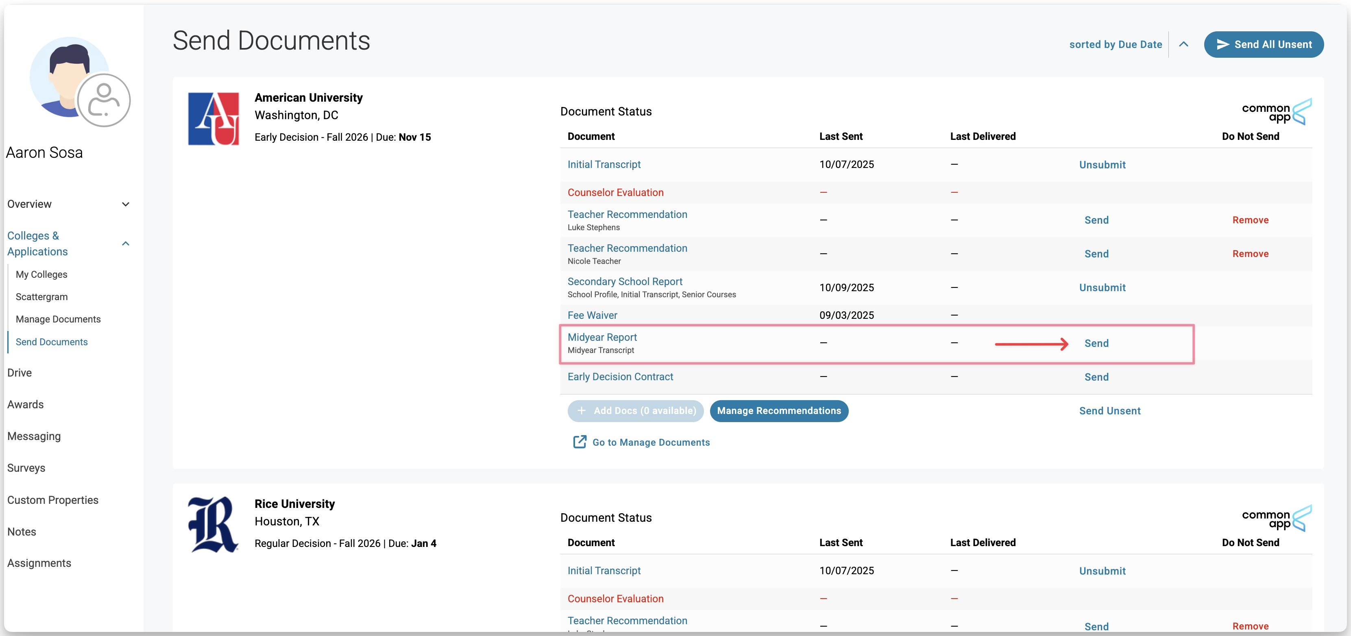Click the Rice University logo
The image size is (1351, 636).
(214, 525)
